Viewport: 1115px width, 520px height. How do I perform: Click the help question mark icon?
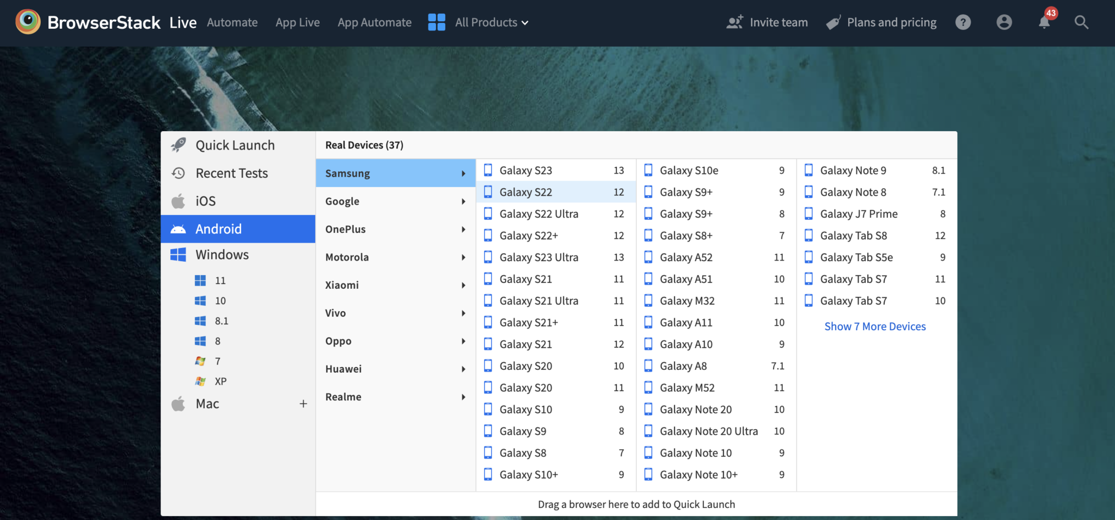pos(963,22)
